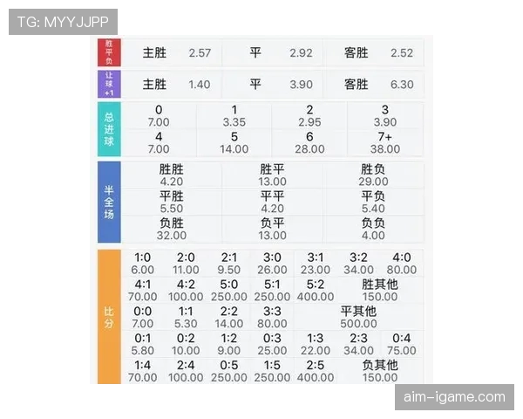The width and height of the screenshot is (523, 419).
Task: Pick score 2:4 at 100.00
Action: pyautogui.click(x=186, y=371)
